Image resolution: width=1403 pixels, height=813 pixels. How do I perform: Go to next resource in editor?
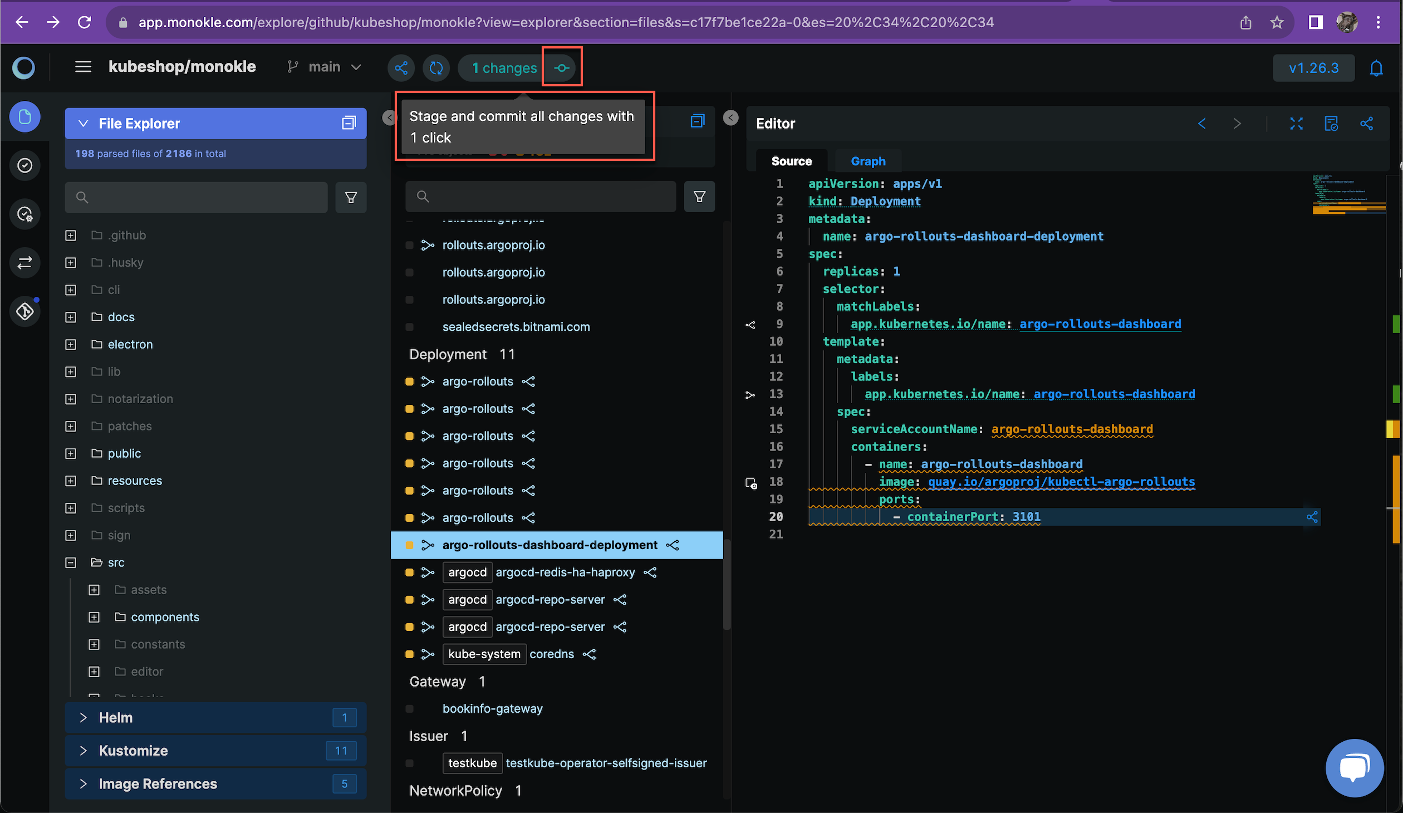point(1237,123)
